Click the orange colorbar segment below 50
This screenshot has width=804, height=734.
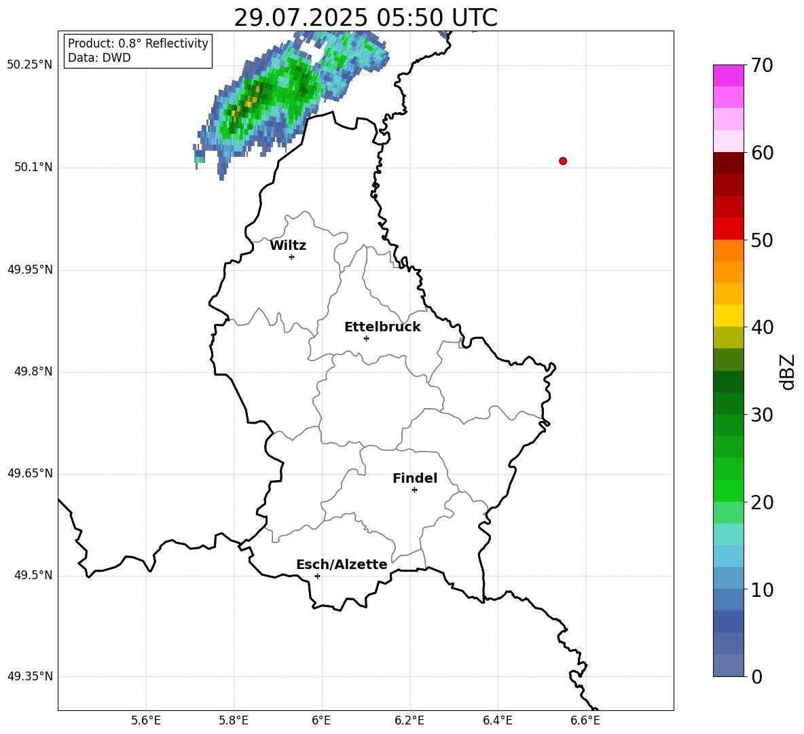(x=729, y=251)
